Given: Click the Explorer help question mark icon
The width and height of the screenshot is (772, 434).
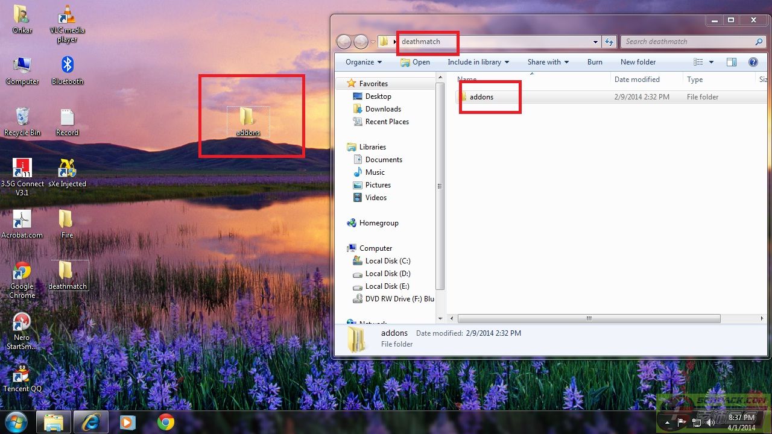Looking at the screenshot, I should (x=753, y=62).
